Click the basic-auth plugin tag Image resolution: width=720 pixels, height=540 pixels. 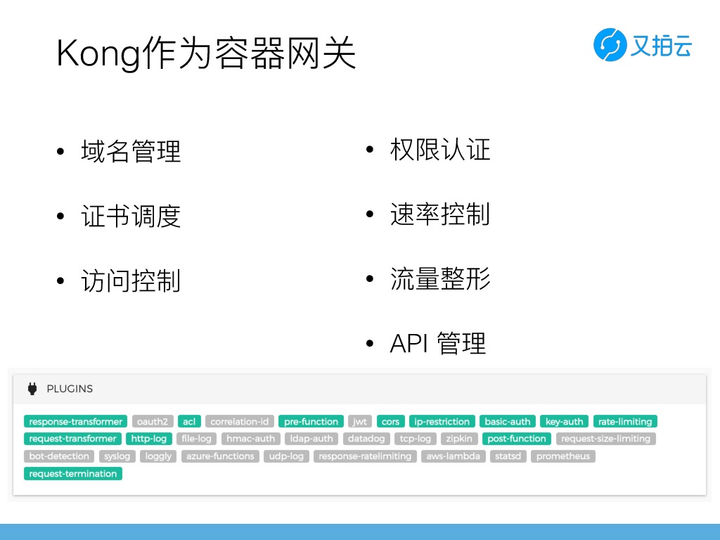[x=508, y=422]
